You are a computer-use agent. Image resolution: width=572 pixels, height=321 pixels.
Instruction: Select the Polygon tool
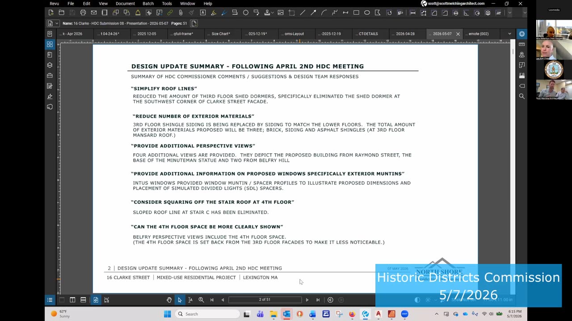378,12
